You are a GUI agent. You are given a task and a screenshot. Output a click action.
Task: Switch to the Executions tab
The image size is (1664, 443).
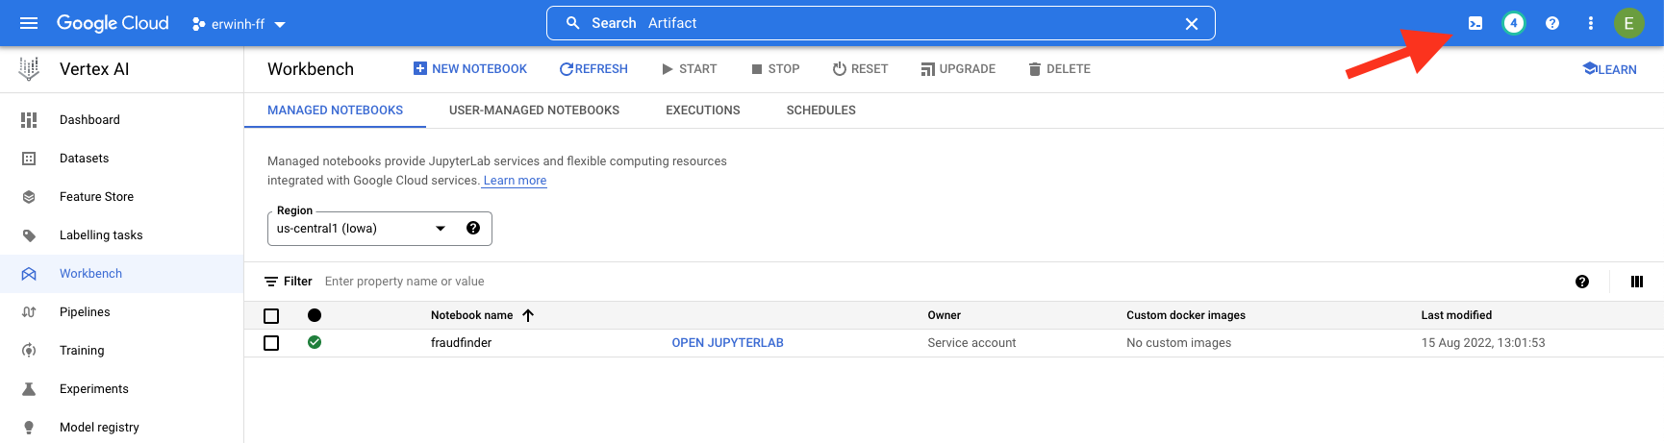point(702,111)
